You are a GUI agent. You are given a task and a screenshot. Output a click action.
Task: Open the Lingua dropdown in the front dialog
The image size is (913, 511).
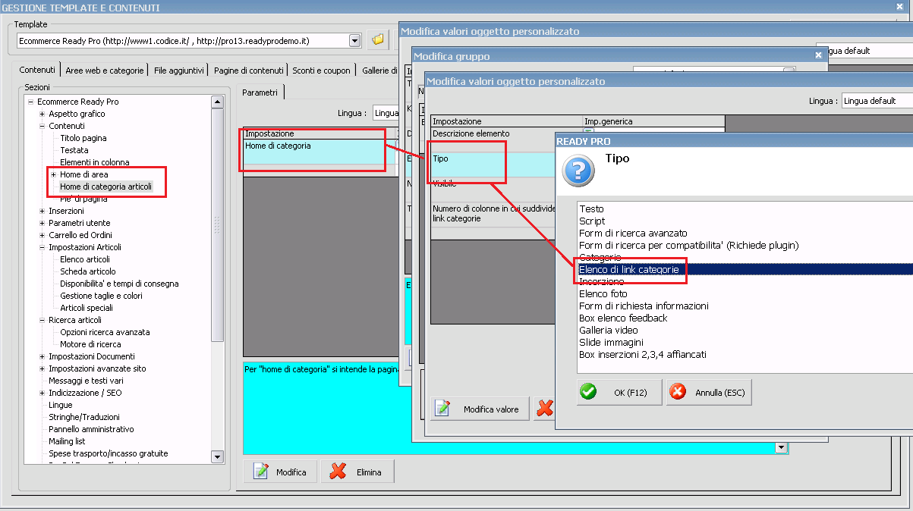click(877, 101)
